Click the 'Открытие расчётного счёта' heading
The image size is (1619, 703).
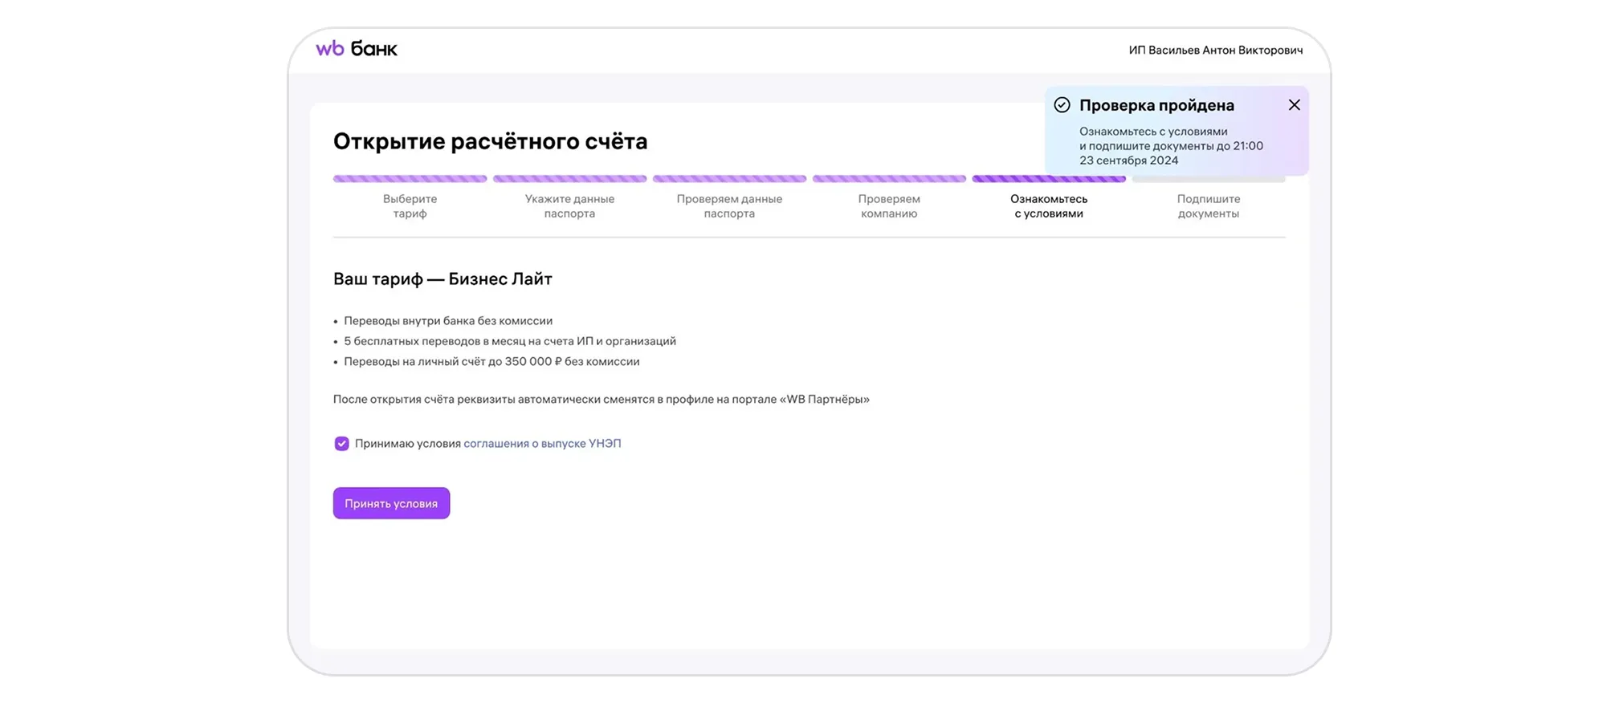(490, 141)
